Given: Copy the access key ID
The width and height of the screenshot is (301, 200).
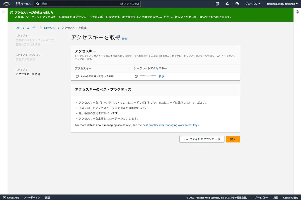Looking at the screenshot, I should point(77,76).
